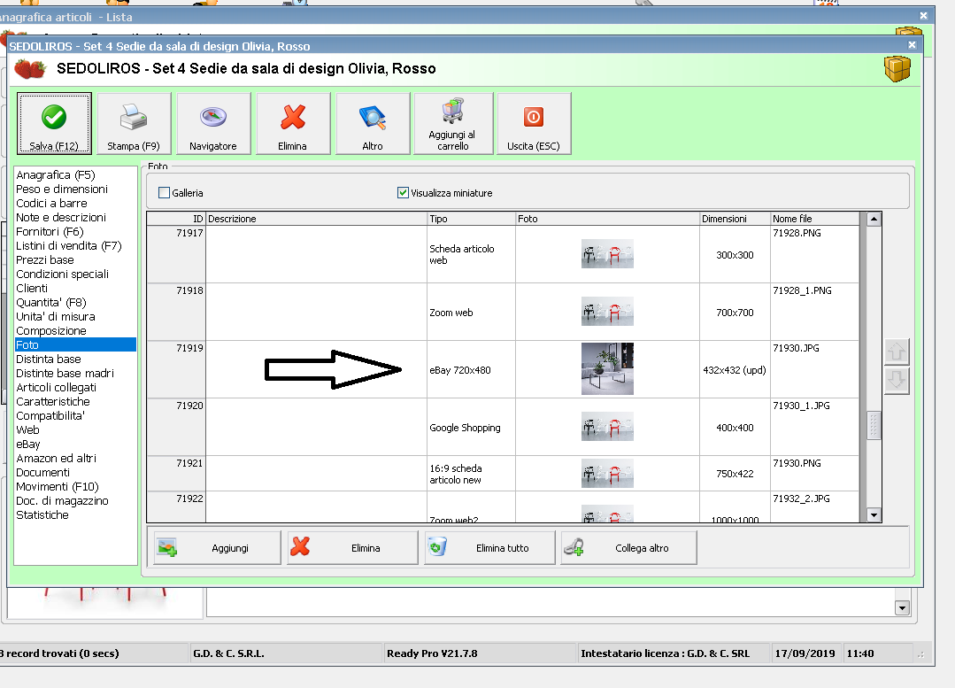Select Prezzi base in sidebar
955x688 pixels.
(x=45, y=259)
